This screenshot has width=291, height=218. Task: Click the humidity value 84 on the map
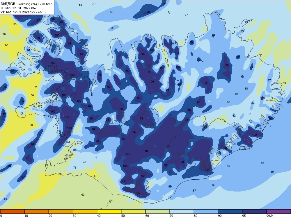point(253,103)
